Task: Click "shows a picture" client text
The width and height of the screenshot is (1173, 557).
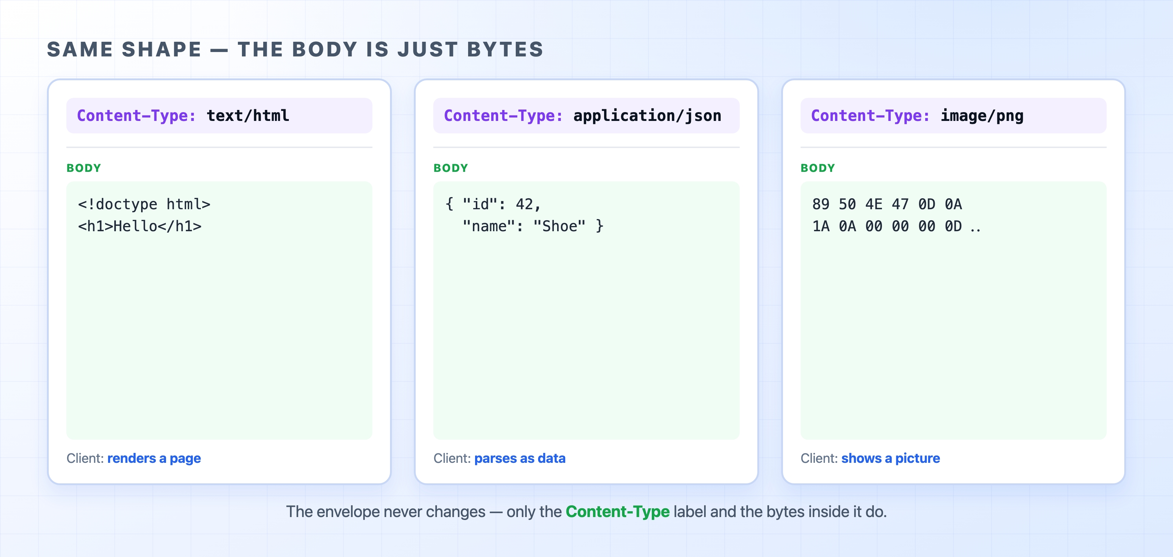Action: 890,458
